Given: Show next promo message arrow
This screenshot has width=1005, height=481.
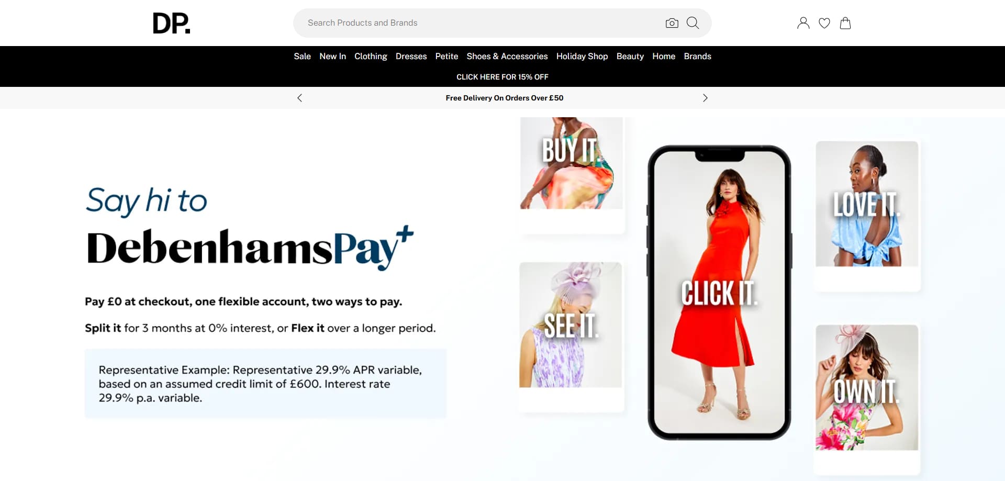Looking at the screenshot, I should point(705,98).
